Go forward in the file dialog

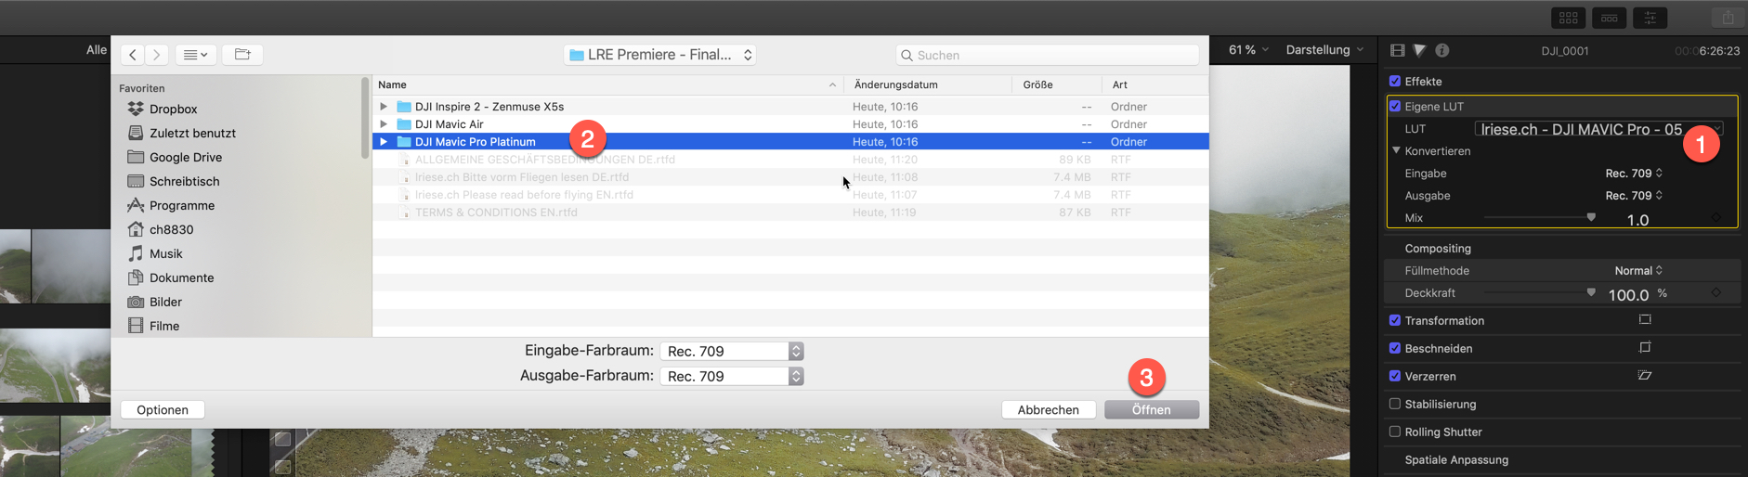pyautogui.click(x=157, y=55)
